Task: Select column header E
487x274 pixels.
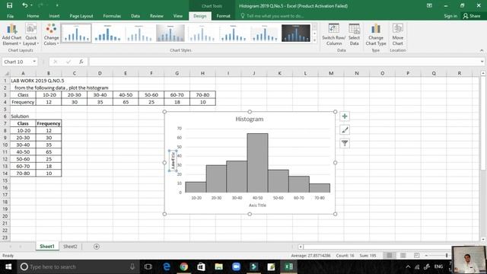Action: pos(126,73)
